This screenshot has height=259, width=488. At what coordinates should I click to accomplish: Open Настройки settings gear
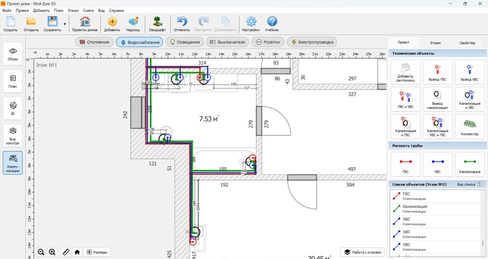(251, 24)
